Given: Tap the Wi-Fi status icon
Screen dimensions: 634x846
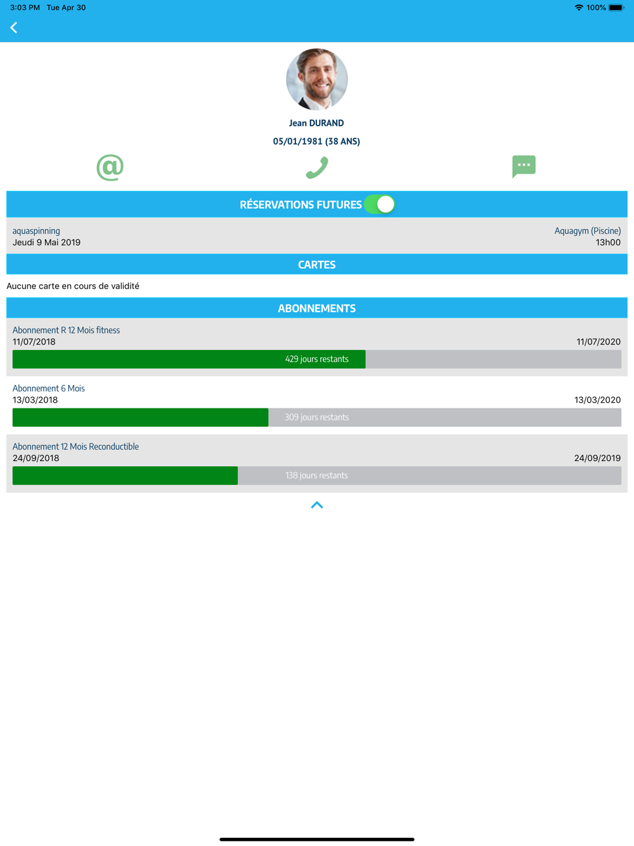Looking at the screenshot, I should (x=579, y=8).
